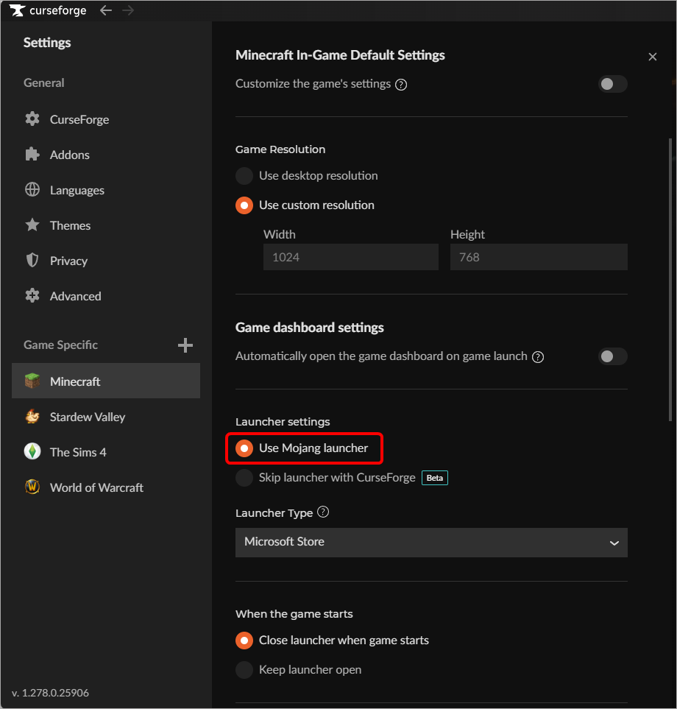
Task: Click the Game Resolution heading
Action: pyautogui.click(x=280, y=149)
